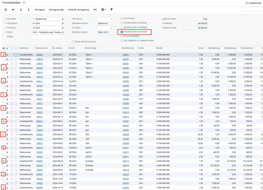This screenshot has width=263, height=190.
Task: Click the note icon in the grid header
Action: coord(11,48)
